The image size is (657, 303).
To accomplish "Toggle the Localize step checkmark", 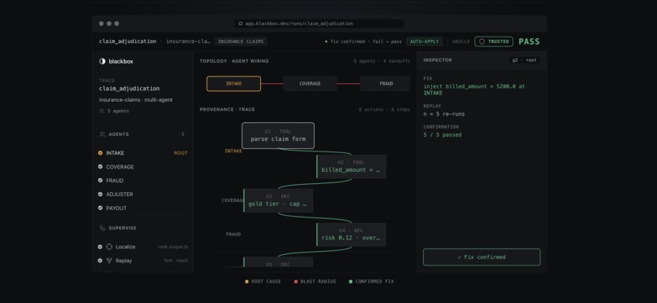I will [x=100, y=247].
